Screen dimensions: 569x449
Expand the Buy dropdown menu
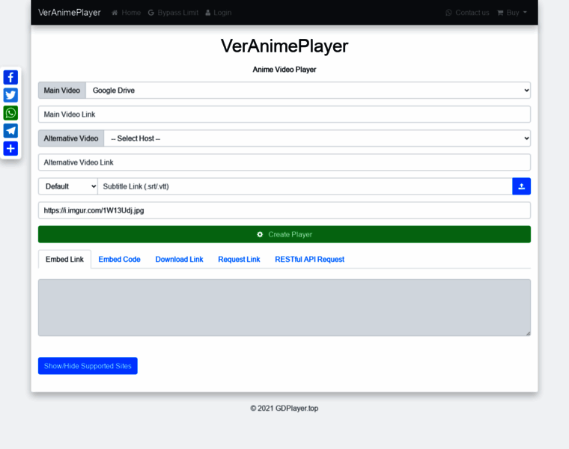pos(511,13)
